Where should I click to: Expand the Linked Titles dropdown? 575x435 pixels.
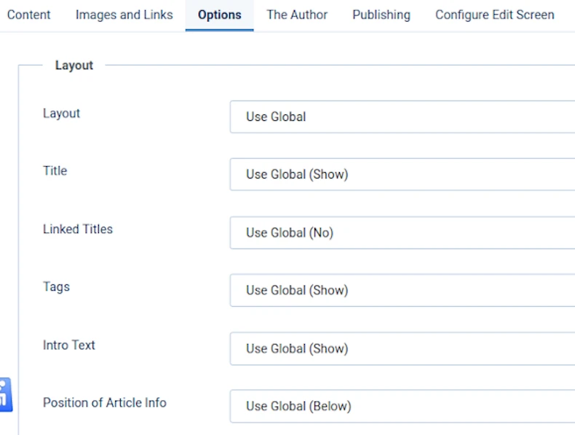pos(402,232)
